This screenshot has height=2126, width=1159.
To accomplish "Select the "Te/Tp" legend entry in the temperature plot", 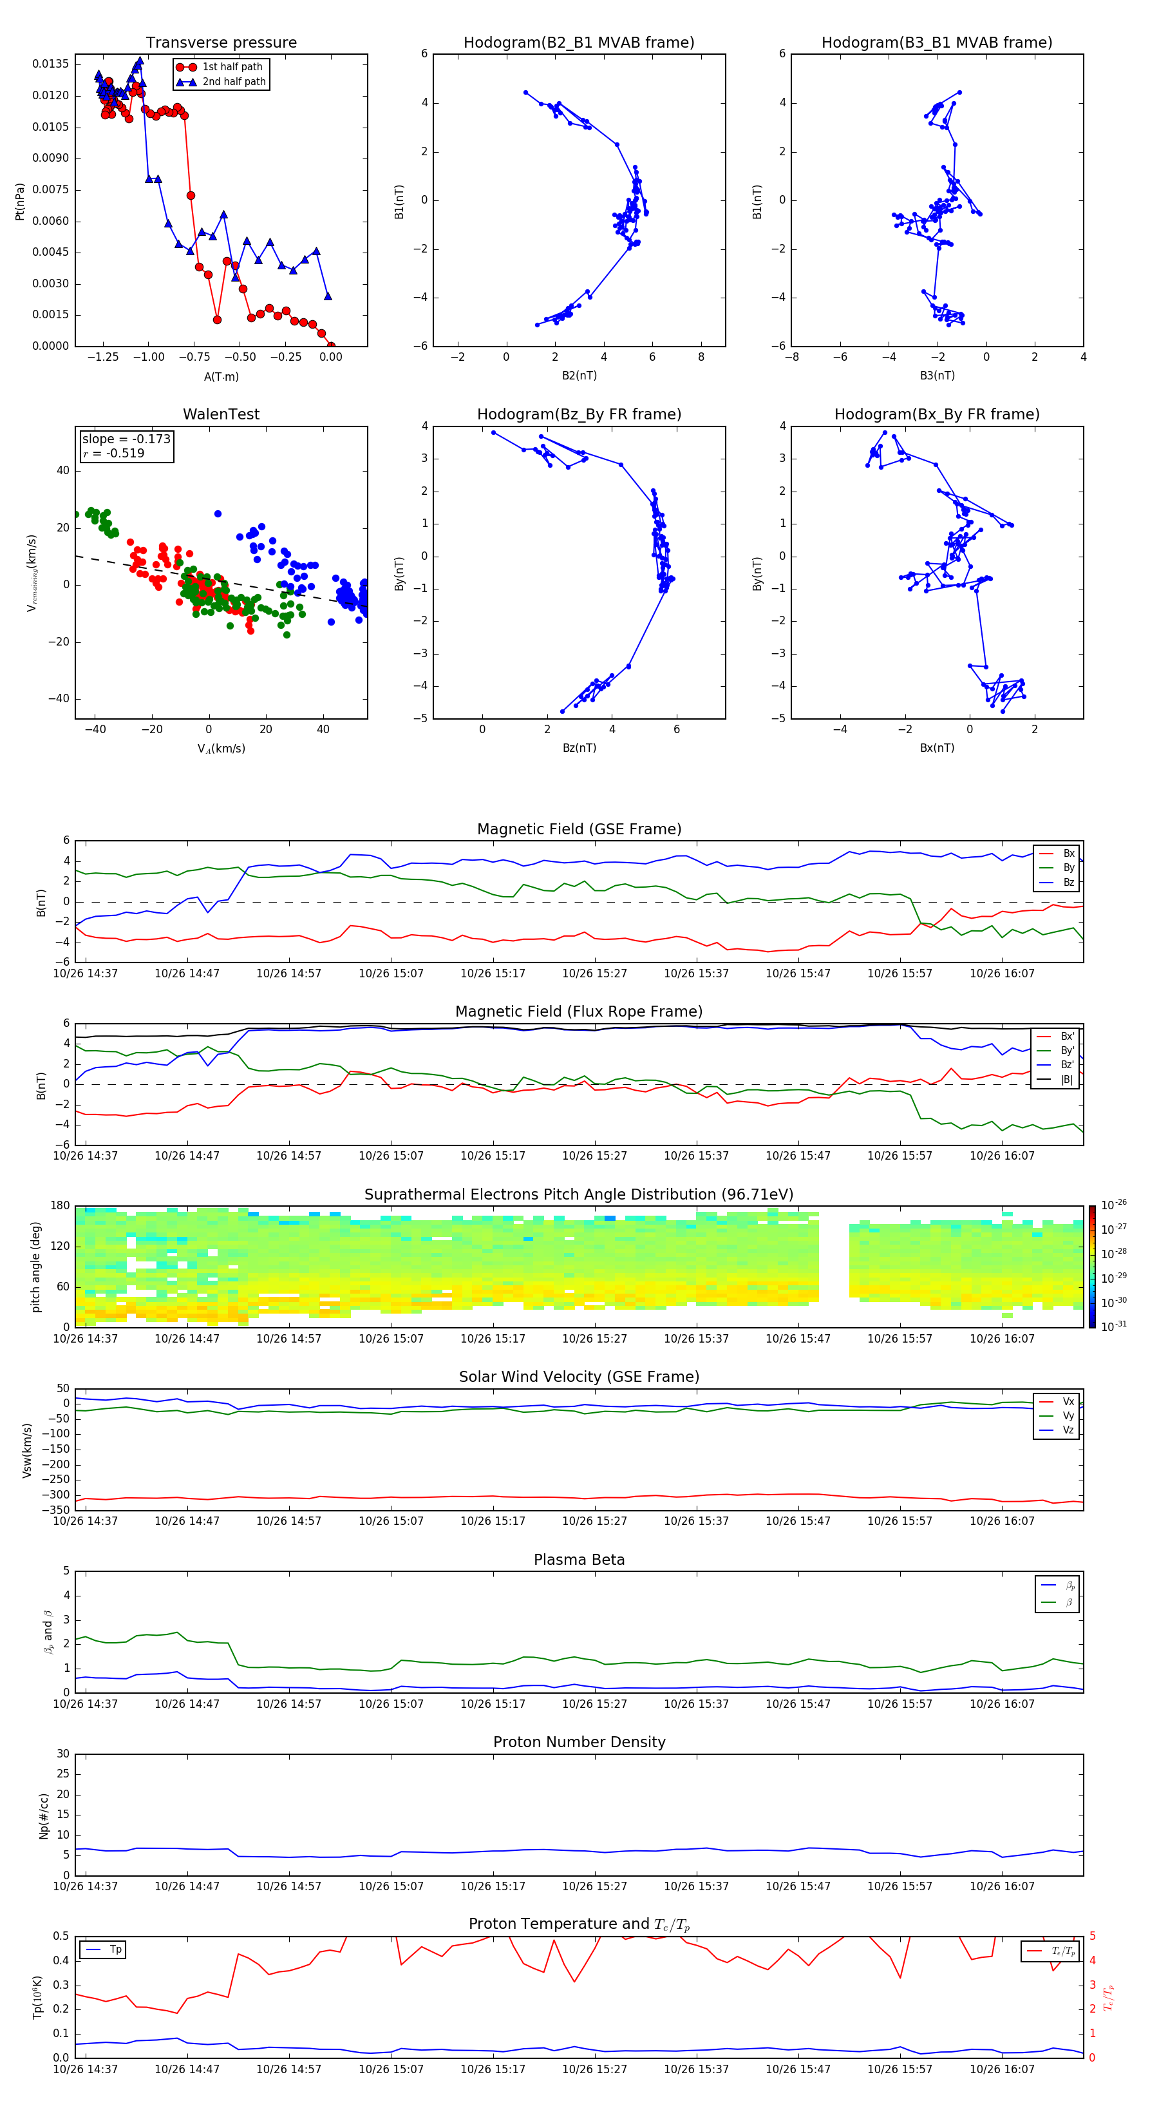I will 1051,1951.
